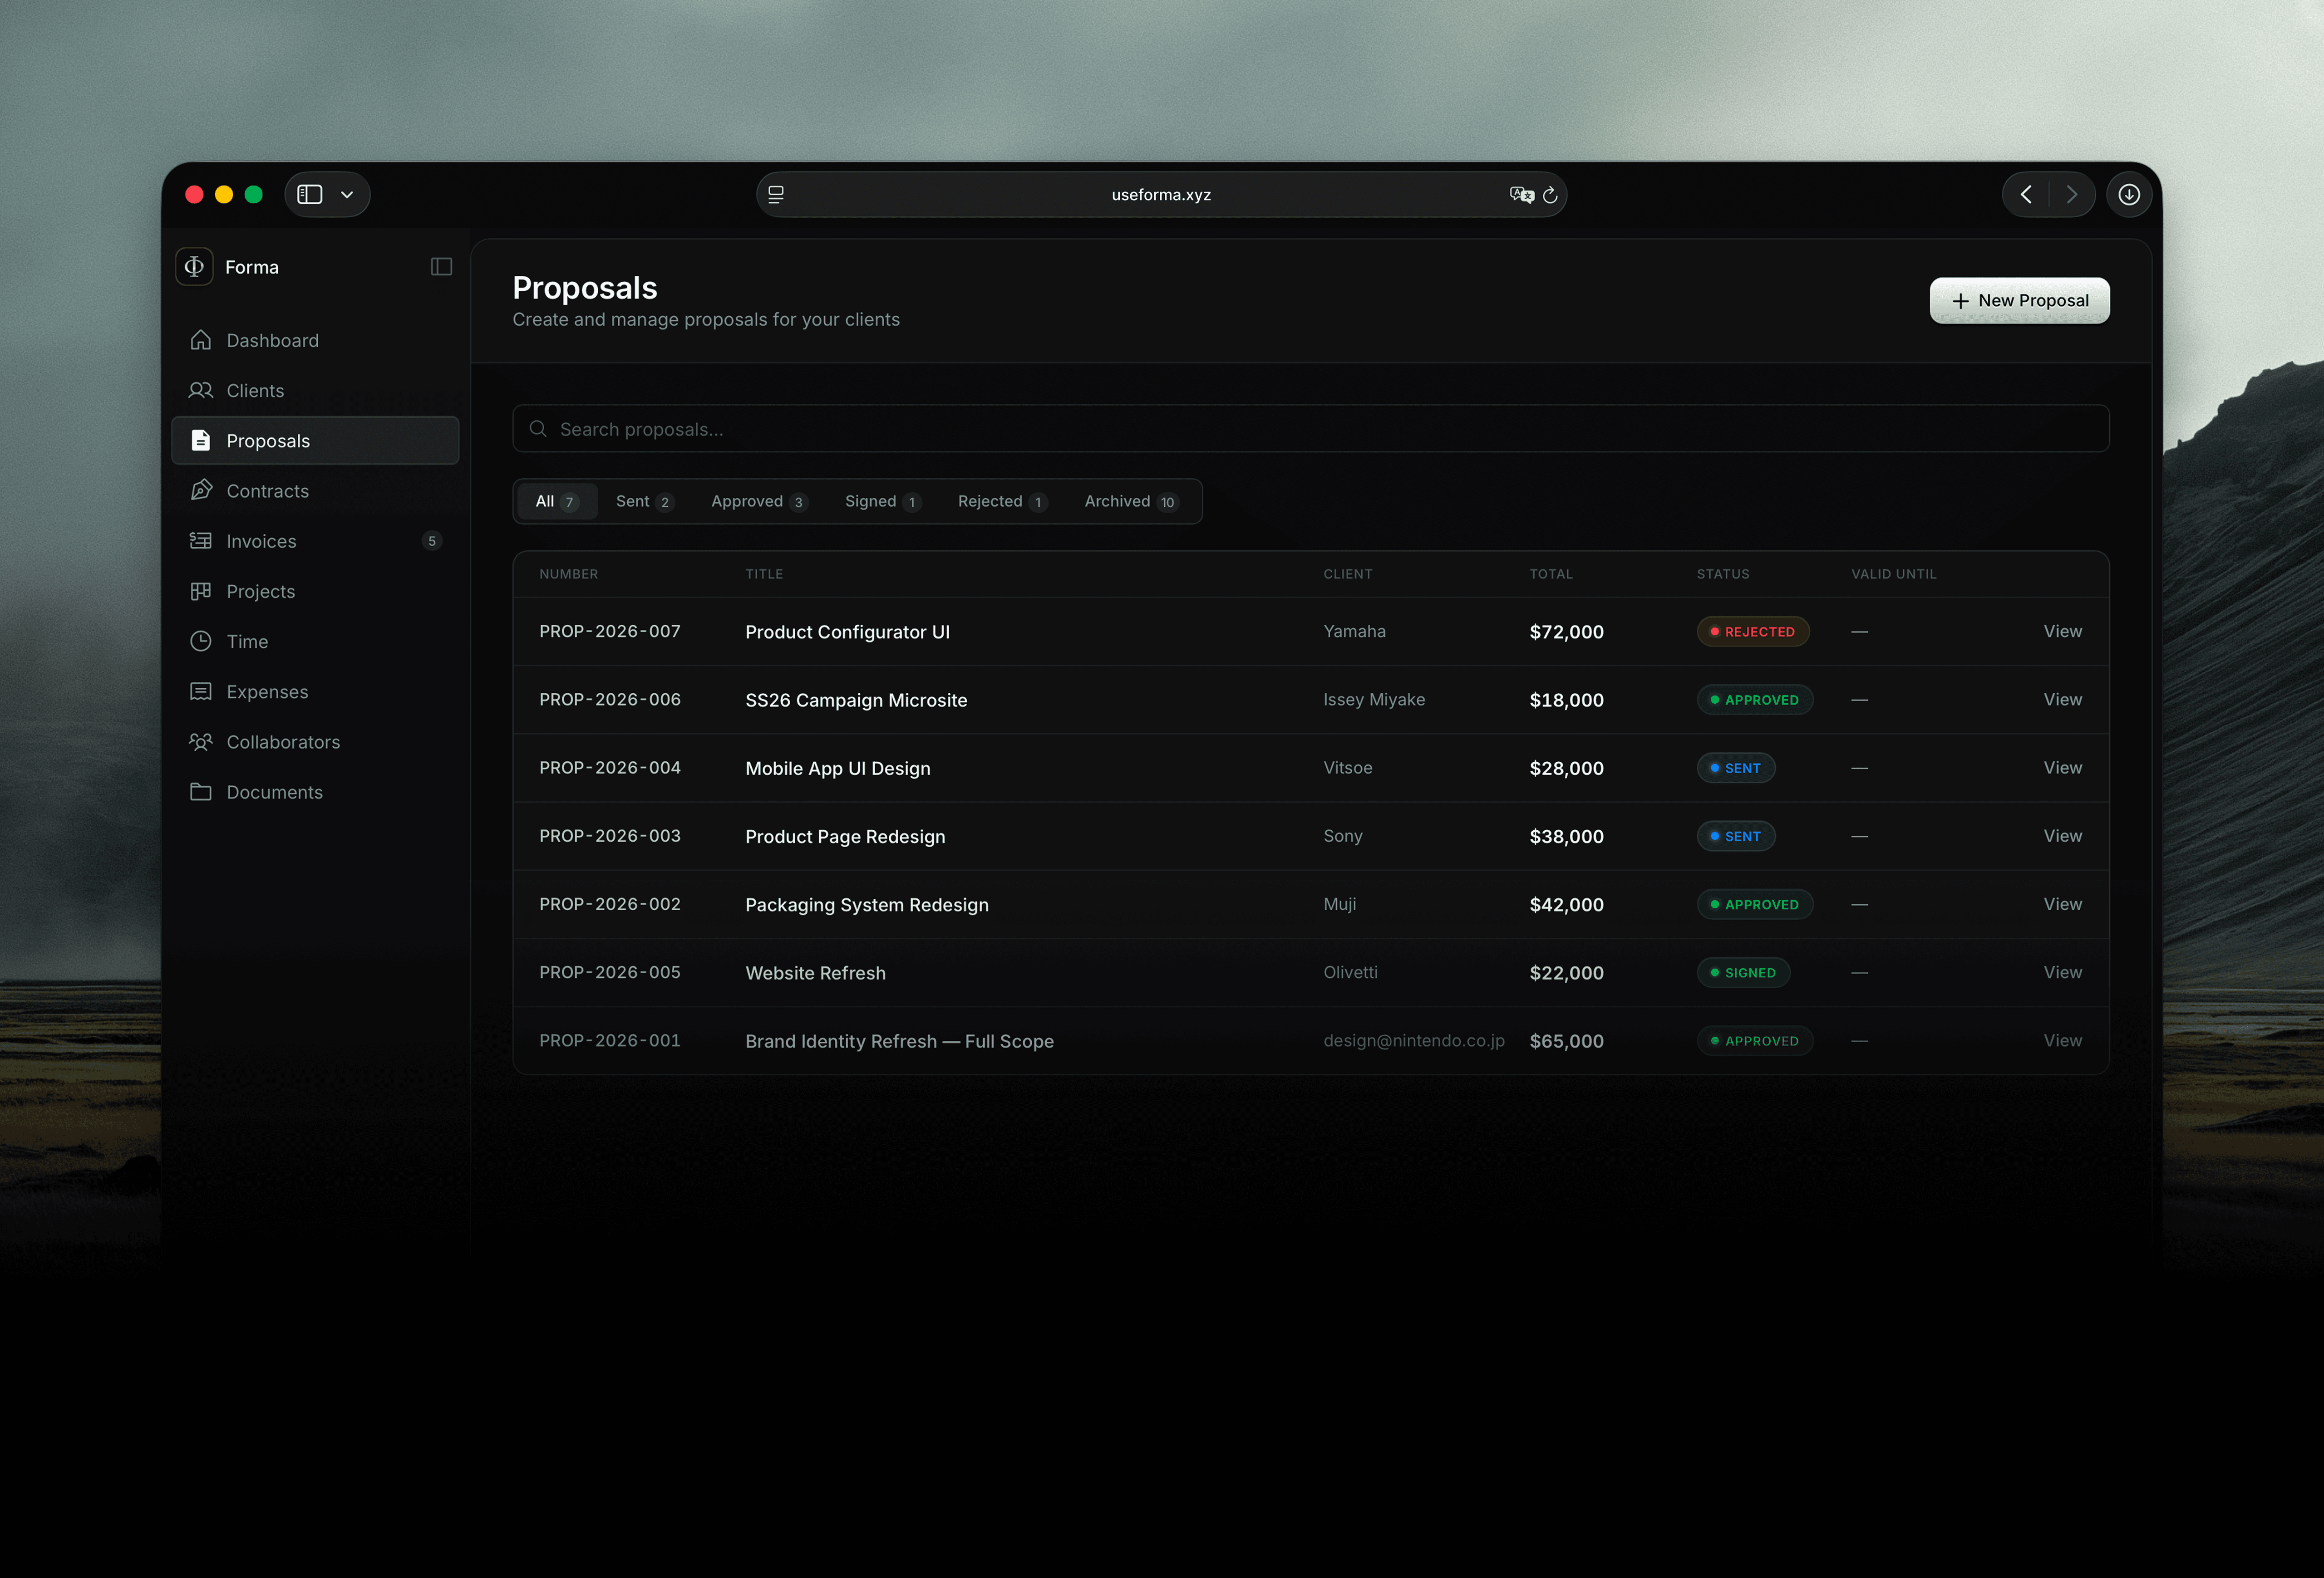Click the Olivetti client cell
Viewport: 2324px width, 1578px height.
click(1350, 972)
